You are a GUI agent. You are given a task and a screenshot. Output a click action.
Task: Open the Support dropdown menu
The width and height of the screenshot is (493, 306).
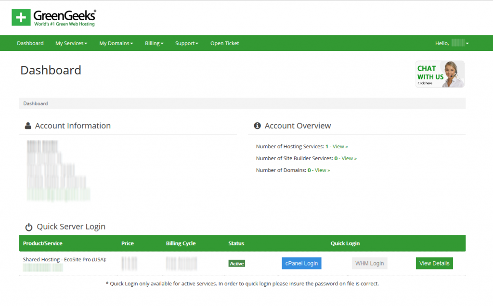point(187,43)
